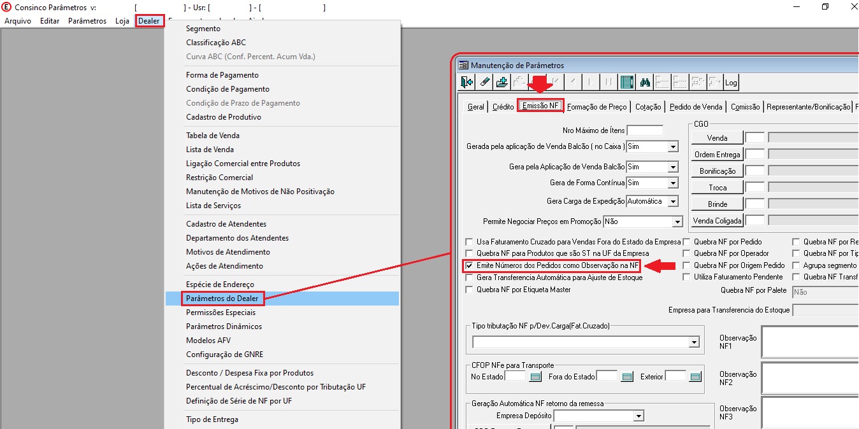Go to previous record arrow icon
859x429 pixels.
coord(574,82)
